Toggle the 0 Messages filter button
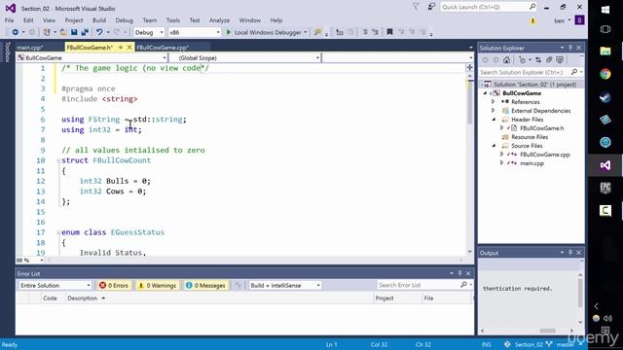The width and height of the screenshot is (623, 350). point(205,285)
